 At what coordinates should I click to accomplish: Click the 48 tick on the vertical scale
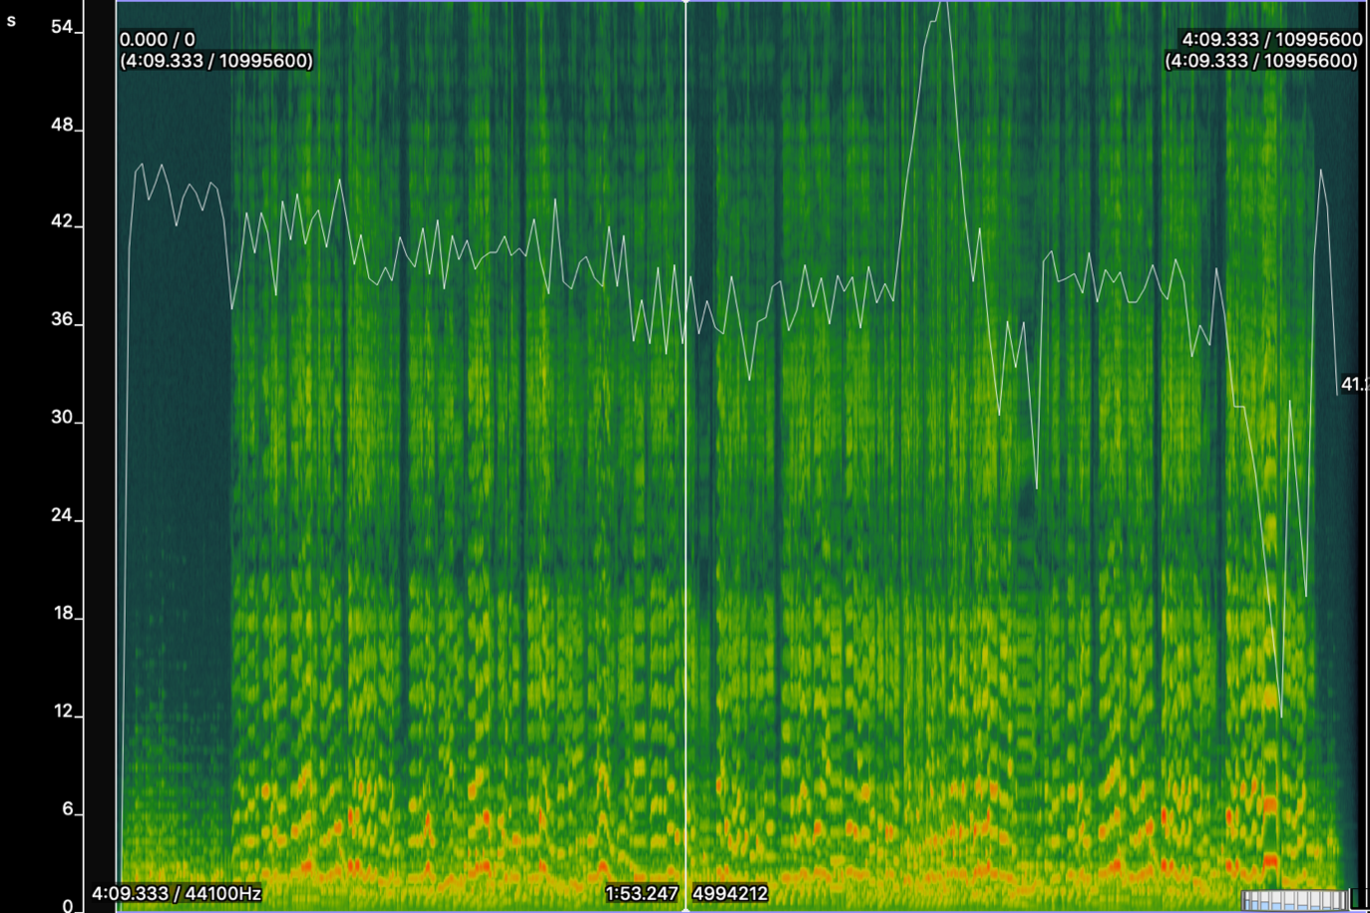pyautogui.click(x=63, y=126)
